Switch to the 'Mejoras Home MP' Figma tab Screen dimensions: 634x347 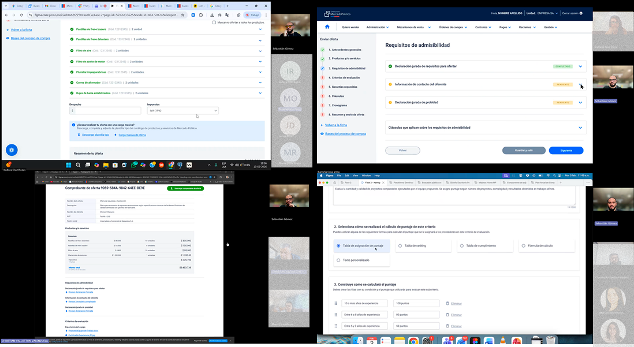(487, 183)
